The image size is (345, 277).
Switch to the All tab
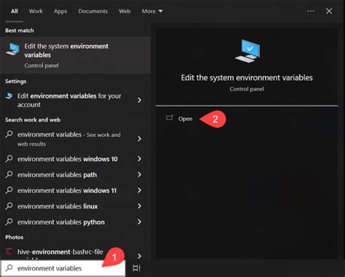click(x=15, y=11)
